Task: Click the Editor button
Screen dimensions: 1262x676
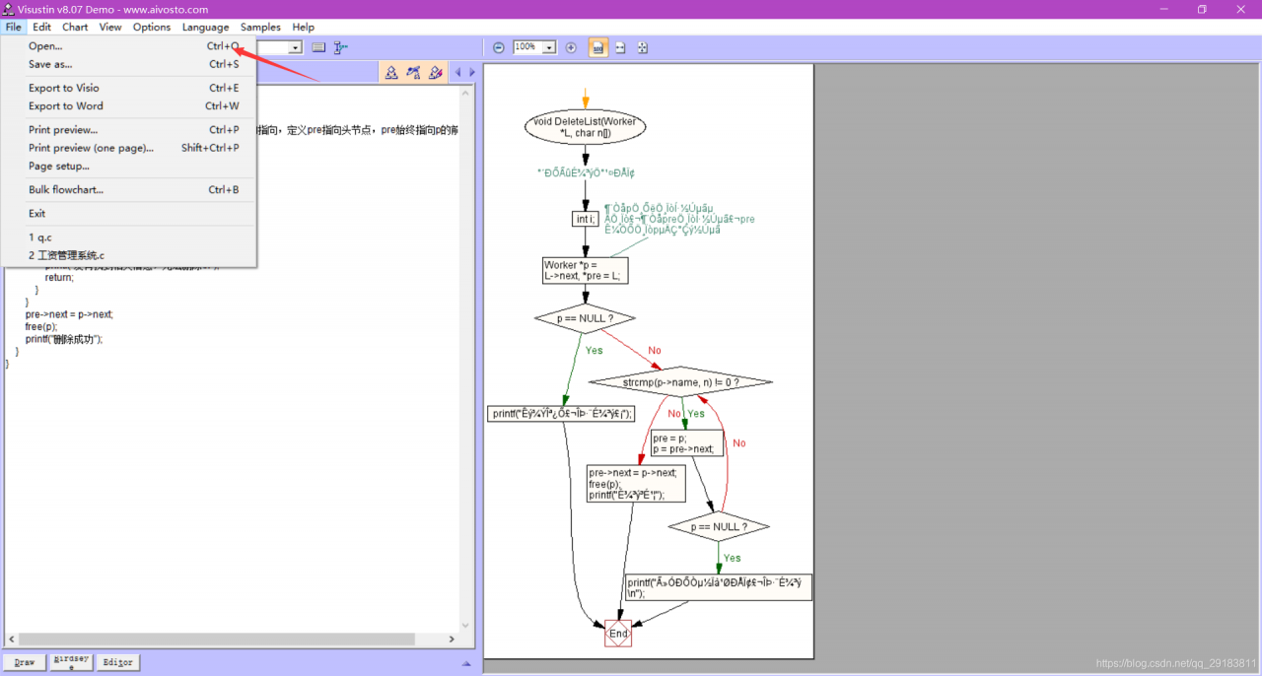Action: [117, 662]
